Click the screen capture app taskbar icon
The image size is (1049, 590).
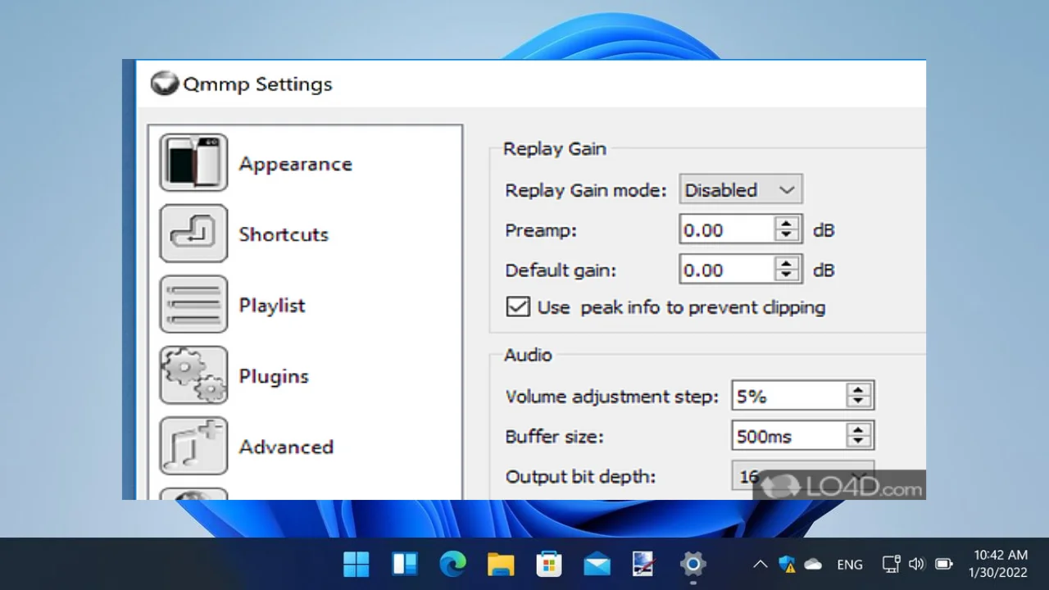[x=644, y=564]
